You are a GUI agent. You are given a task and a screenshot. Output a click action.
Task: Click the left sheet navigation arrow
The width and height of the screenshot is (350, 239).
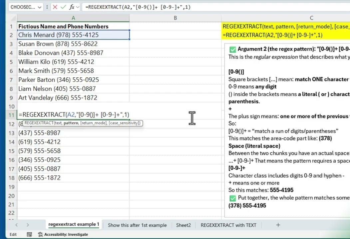coord(16,225)
